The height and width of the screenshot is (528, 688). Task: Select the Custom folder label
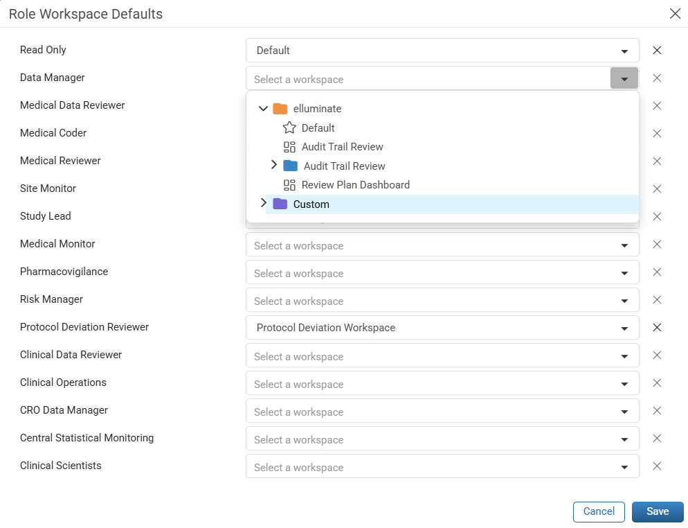[x=311, y=204]
